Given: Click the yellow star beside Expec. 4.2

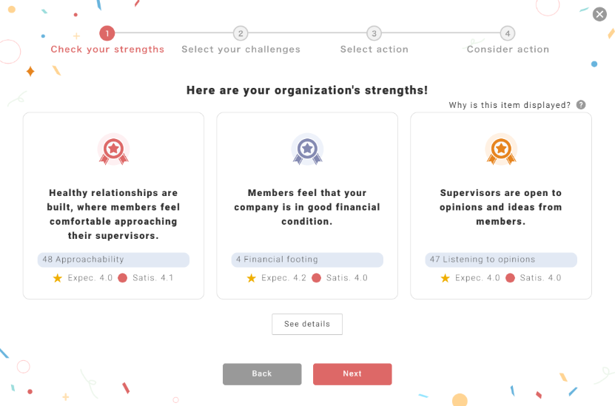Looking at the screenshot, I should point(252,278).
